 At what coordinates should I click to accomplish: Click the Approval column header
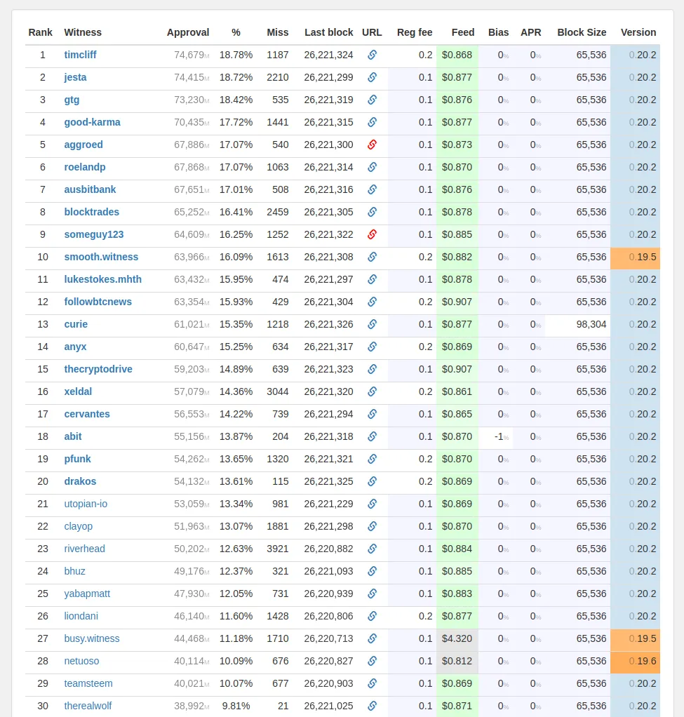(188, 32)
